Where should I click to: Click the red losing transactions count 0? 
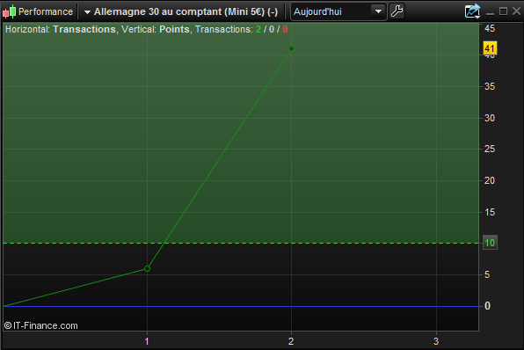tap(285, 29)
